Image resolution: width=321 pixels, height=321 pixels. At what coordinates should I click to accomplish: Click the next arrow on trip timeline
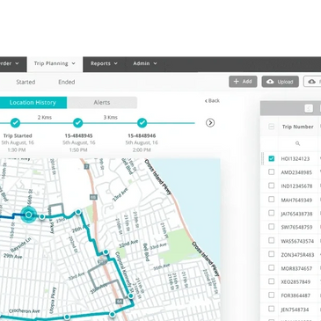[210, 123]
